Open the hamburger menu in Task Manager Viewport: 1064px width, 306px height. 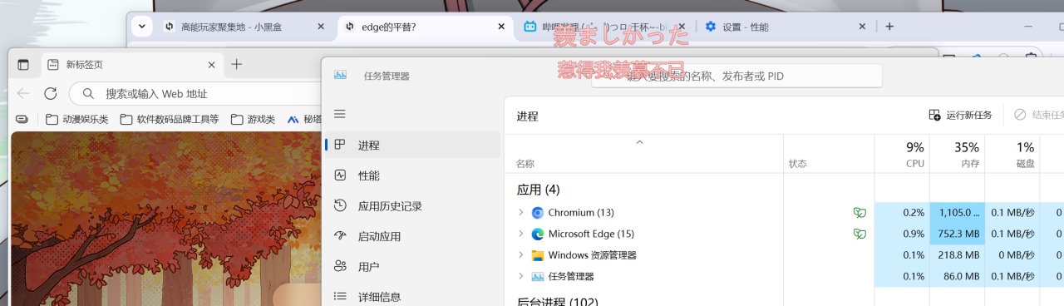[339, 114]
